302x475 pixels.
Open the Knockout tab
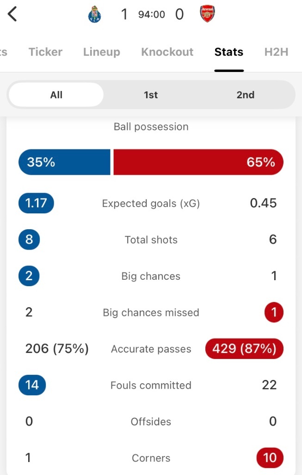pos(167,52)
